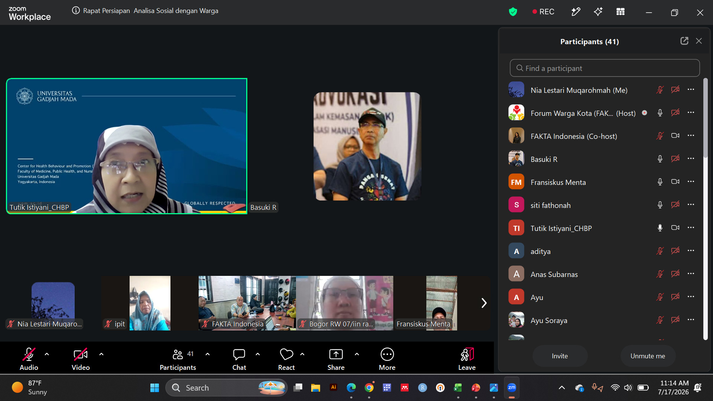Expand the Participants options arrow
Viewport: 713px width, 401px height.
coord(208,354)
